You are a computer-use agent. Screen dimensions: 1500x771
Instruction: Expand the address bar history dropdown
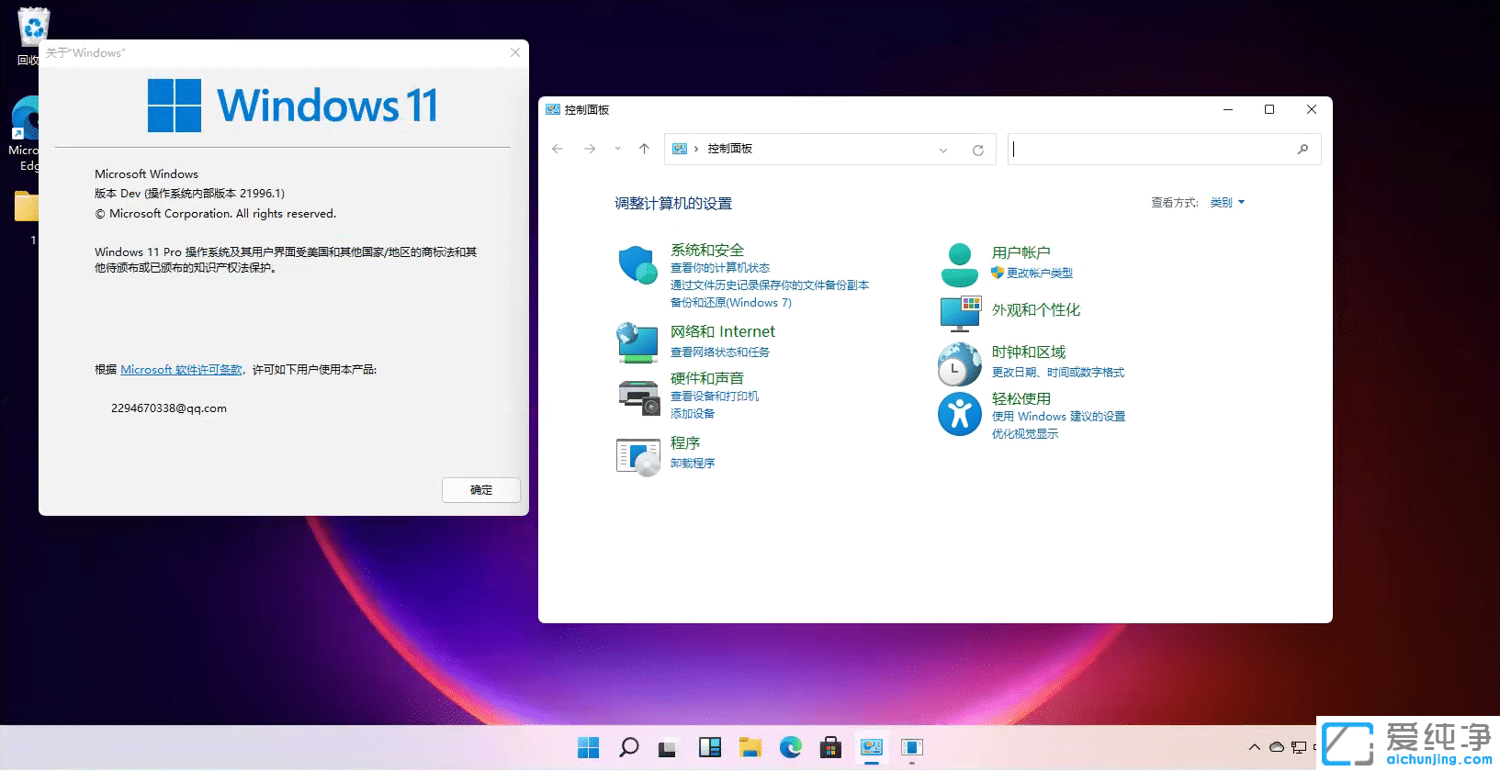[942, 150]
